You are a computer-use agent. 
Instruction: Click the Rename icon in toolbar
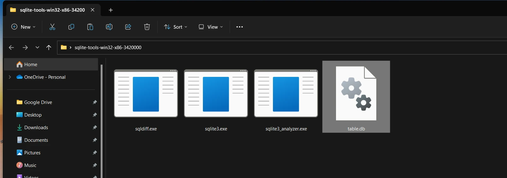click(x=109, y=27)
